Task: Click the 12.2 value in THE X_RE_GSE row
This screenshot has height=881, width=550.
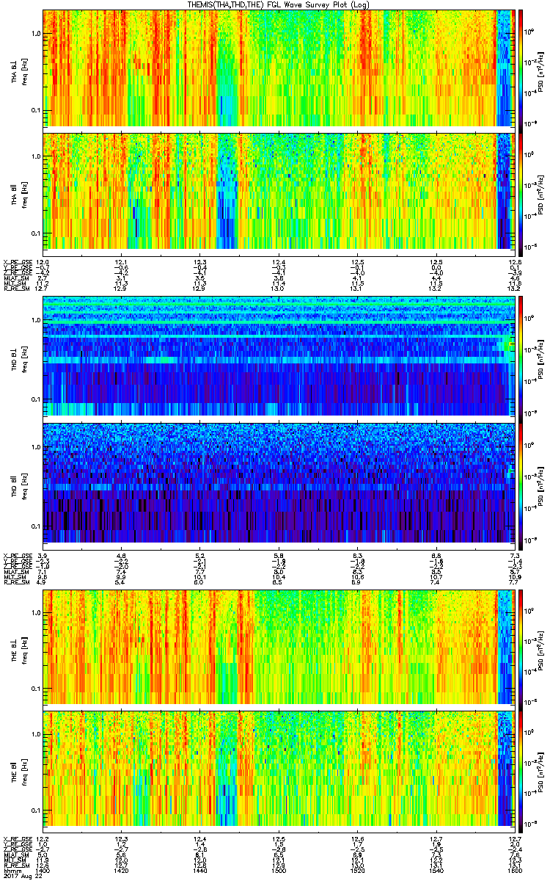Action: click(x=43, y=839)
